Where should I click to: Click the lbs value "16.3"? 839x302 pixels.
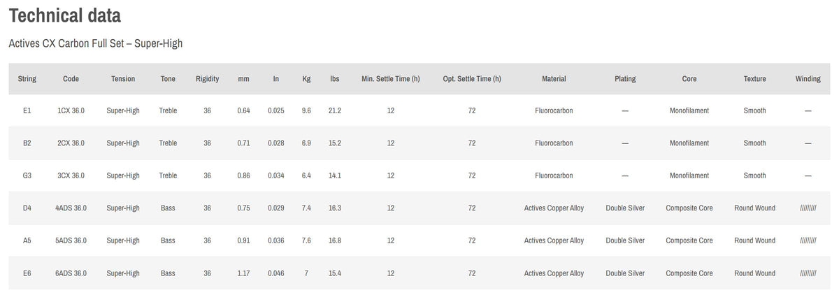coord(335,208)
